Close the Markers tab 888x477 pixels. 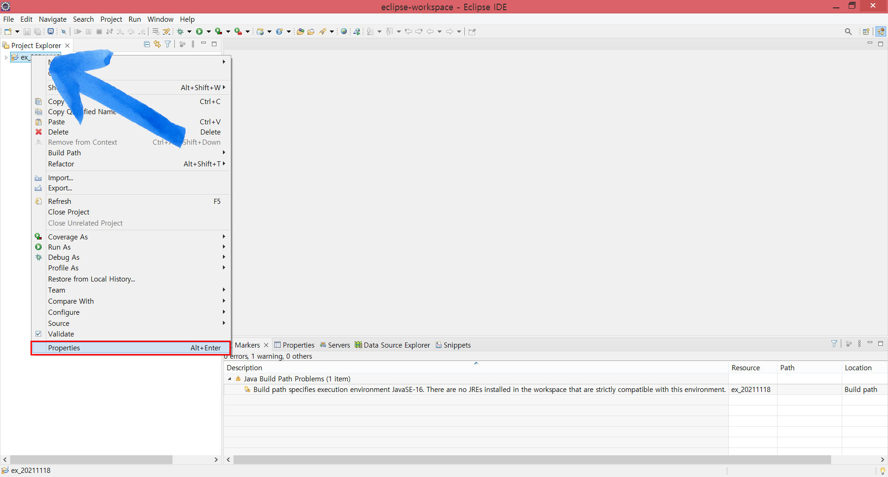click(x=266, y=345)
